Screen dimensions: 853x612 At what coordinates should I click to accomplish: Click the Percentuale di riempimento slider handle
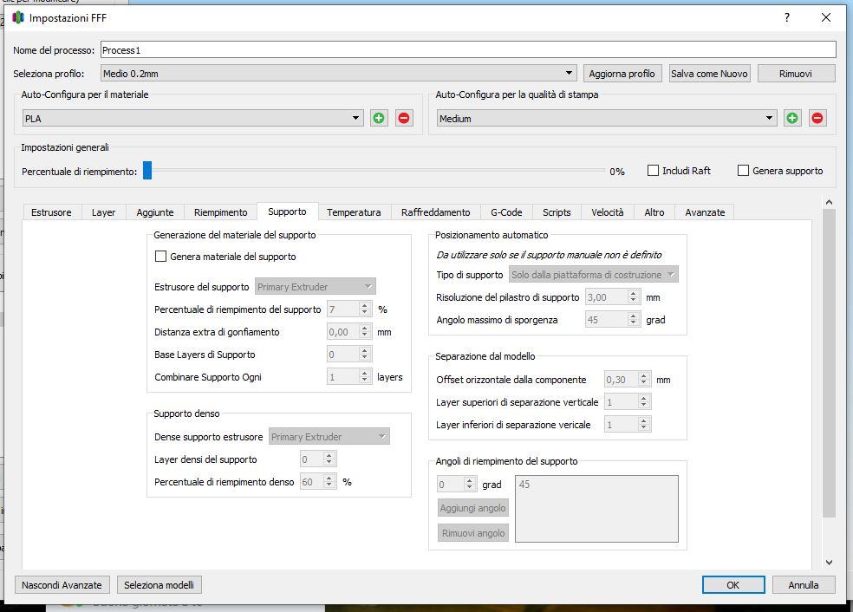click(147, 171)
